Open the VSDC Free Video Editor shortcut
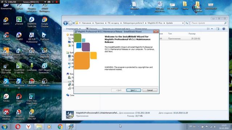 point(32,99)
